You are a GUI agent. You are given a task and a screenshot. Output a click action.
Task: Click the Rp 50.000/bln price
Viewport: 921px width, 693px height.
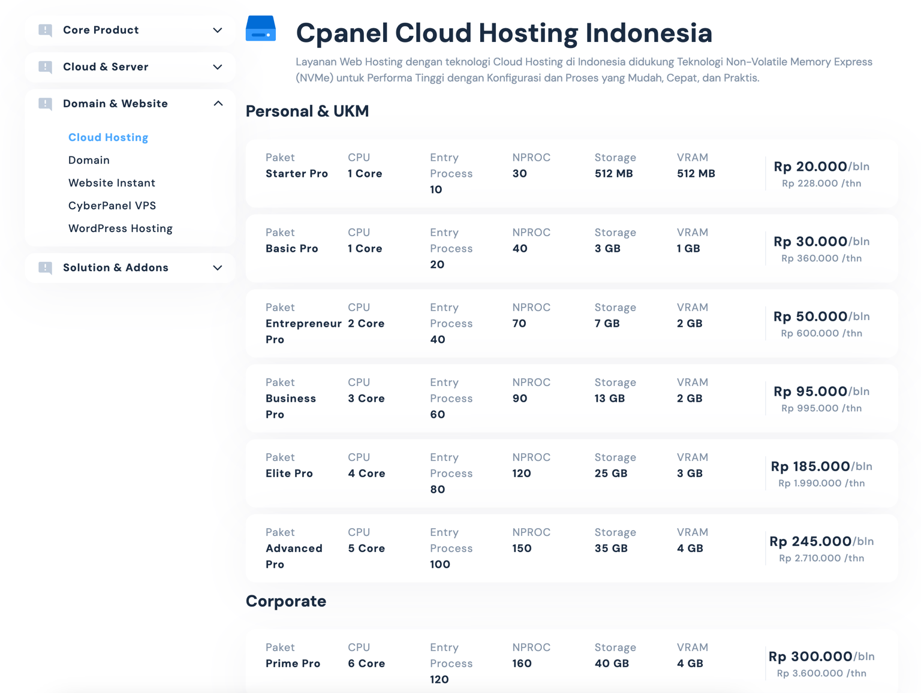pos(821,317)
